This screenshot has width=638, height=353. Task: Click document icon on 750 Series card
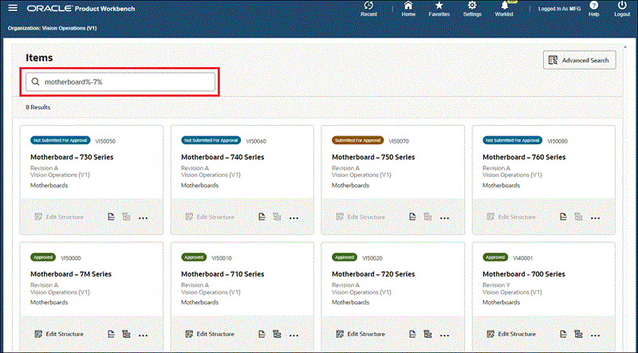[x=412, y=217]
